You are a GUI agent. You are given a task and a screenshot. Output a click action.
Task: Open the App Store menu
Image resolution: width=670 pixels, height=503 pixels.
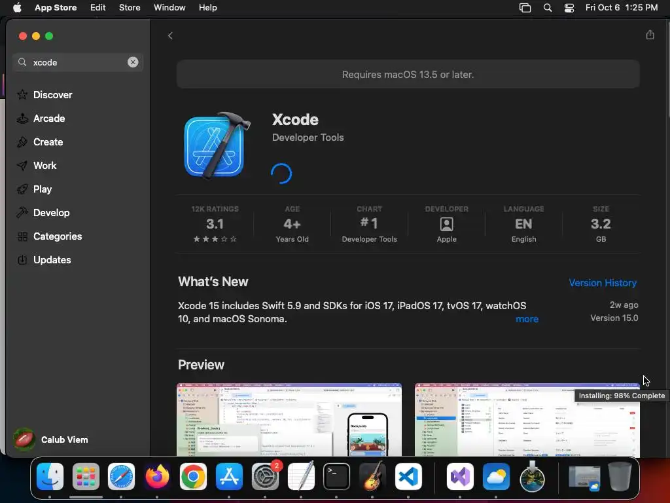pyautogui.click(x=56, y=8)
